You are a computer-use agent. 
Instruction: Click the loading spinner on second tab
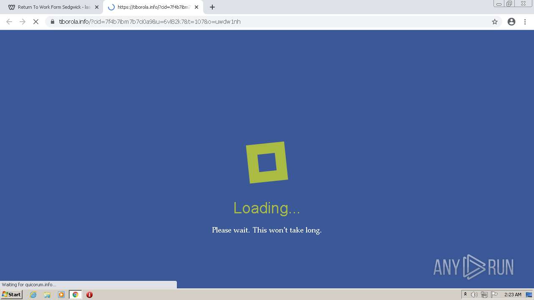[111, 7]
